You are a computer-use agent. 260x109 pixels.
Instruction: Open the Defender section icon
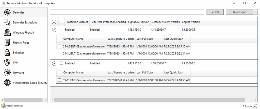pyautogui.click(x=7, y=12)
